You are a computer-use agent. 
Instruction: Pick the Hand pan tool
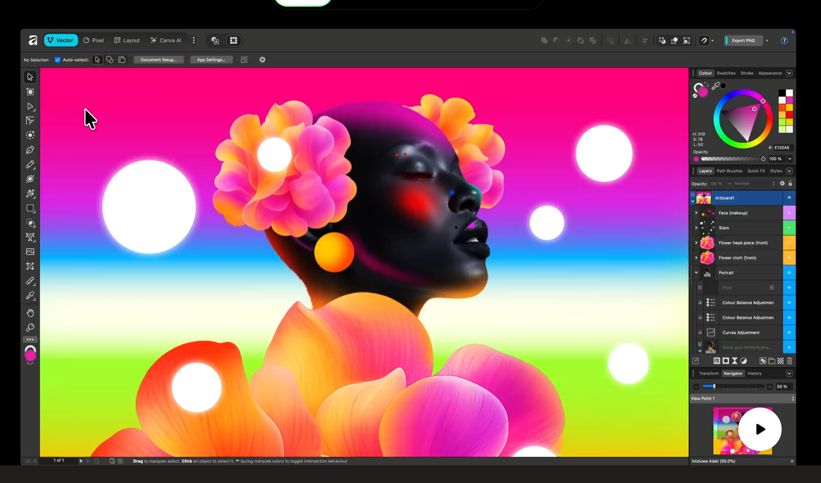30,313
